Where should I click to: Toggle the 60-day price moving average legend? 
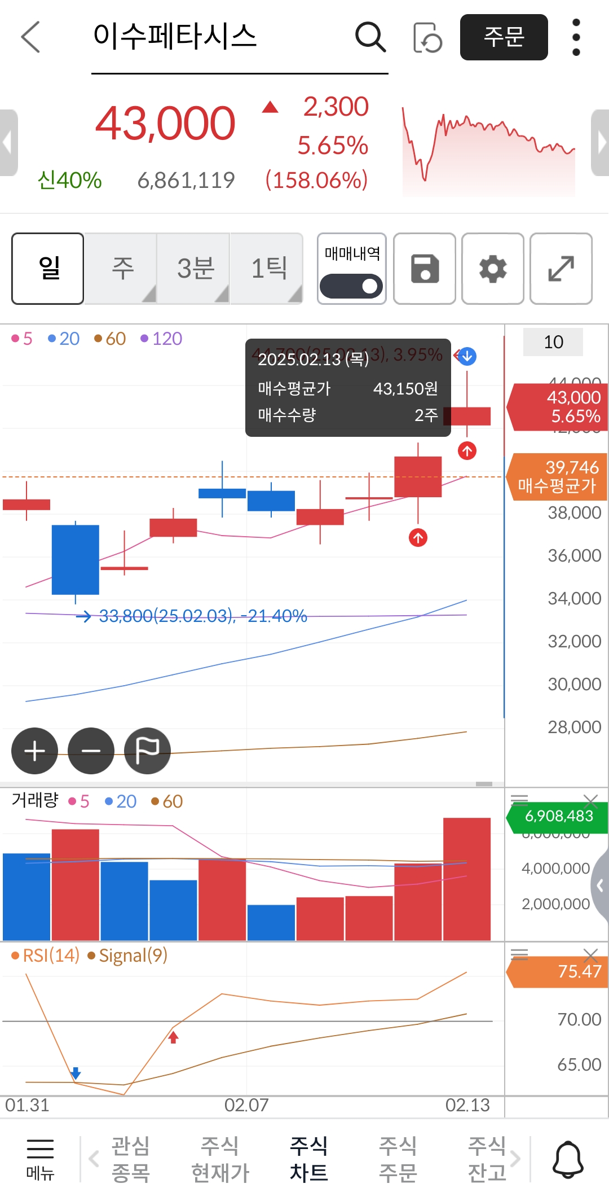pos(110,339)
